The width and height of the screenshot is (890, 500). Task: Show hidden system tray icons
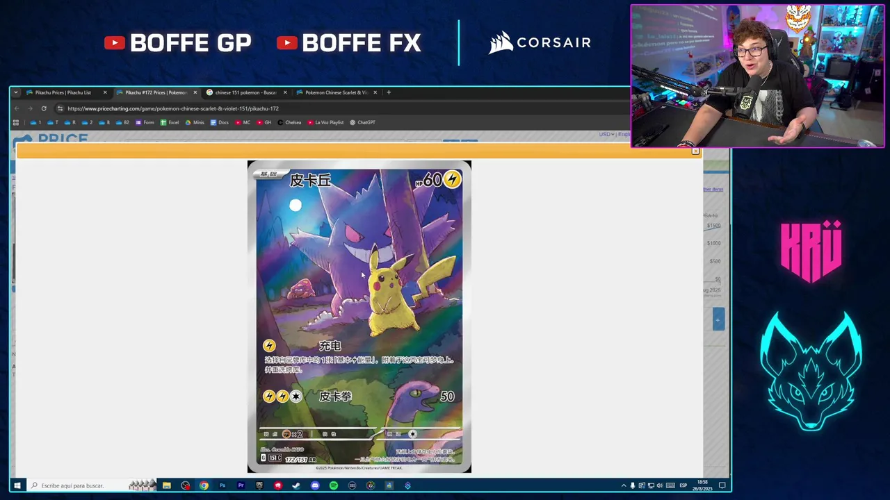(624, 485)
